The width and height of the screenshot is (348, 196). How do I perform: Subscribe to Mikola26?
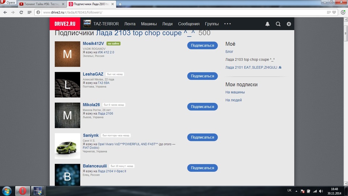(202, 107)
